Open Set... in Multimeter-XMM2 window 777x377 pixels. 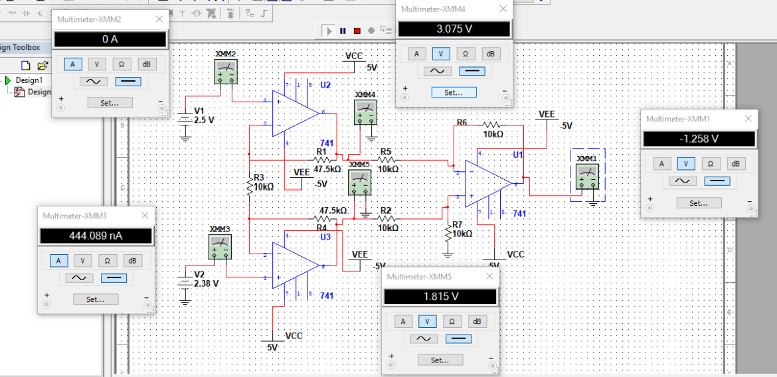pyautogui.click(x=110, y=103)
